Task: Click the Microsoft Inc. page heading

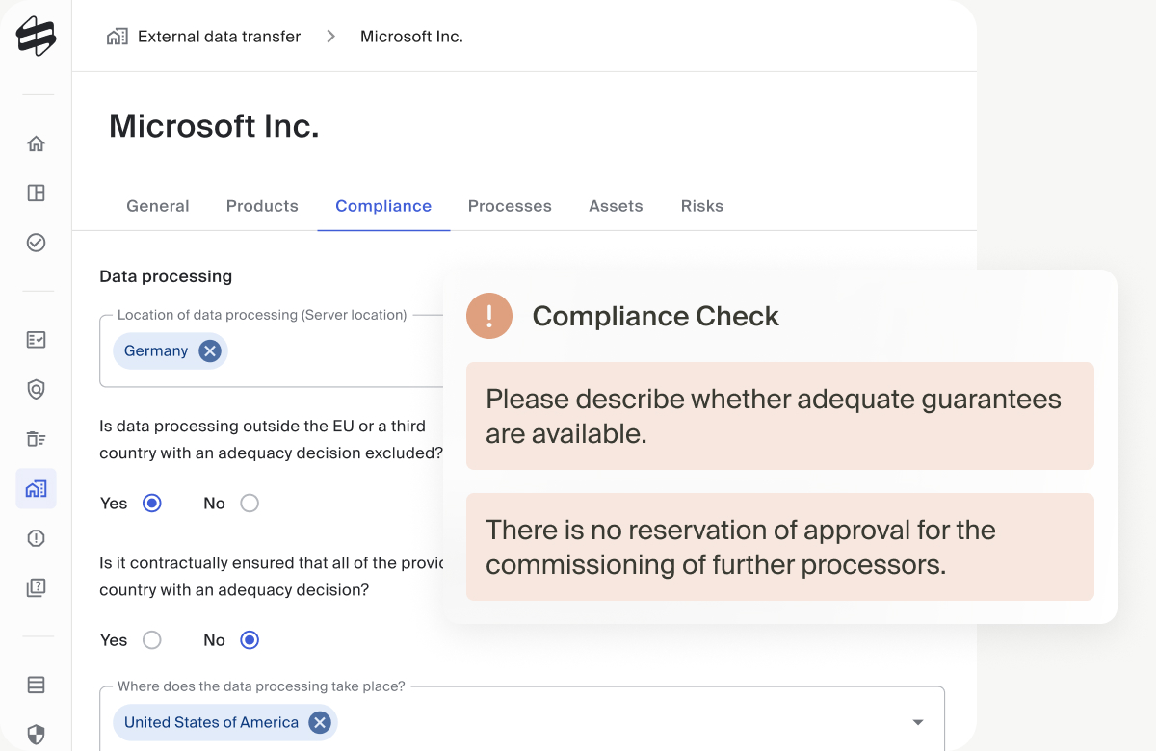Action: point(214,126)
